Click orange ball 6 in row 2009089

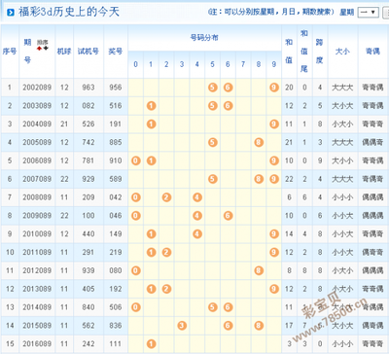click(x=228, y=216)
